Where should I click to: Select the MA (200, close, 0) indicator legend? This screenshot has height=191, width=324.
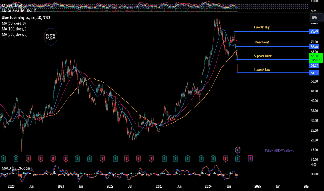(15, 34)
